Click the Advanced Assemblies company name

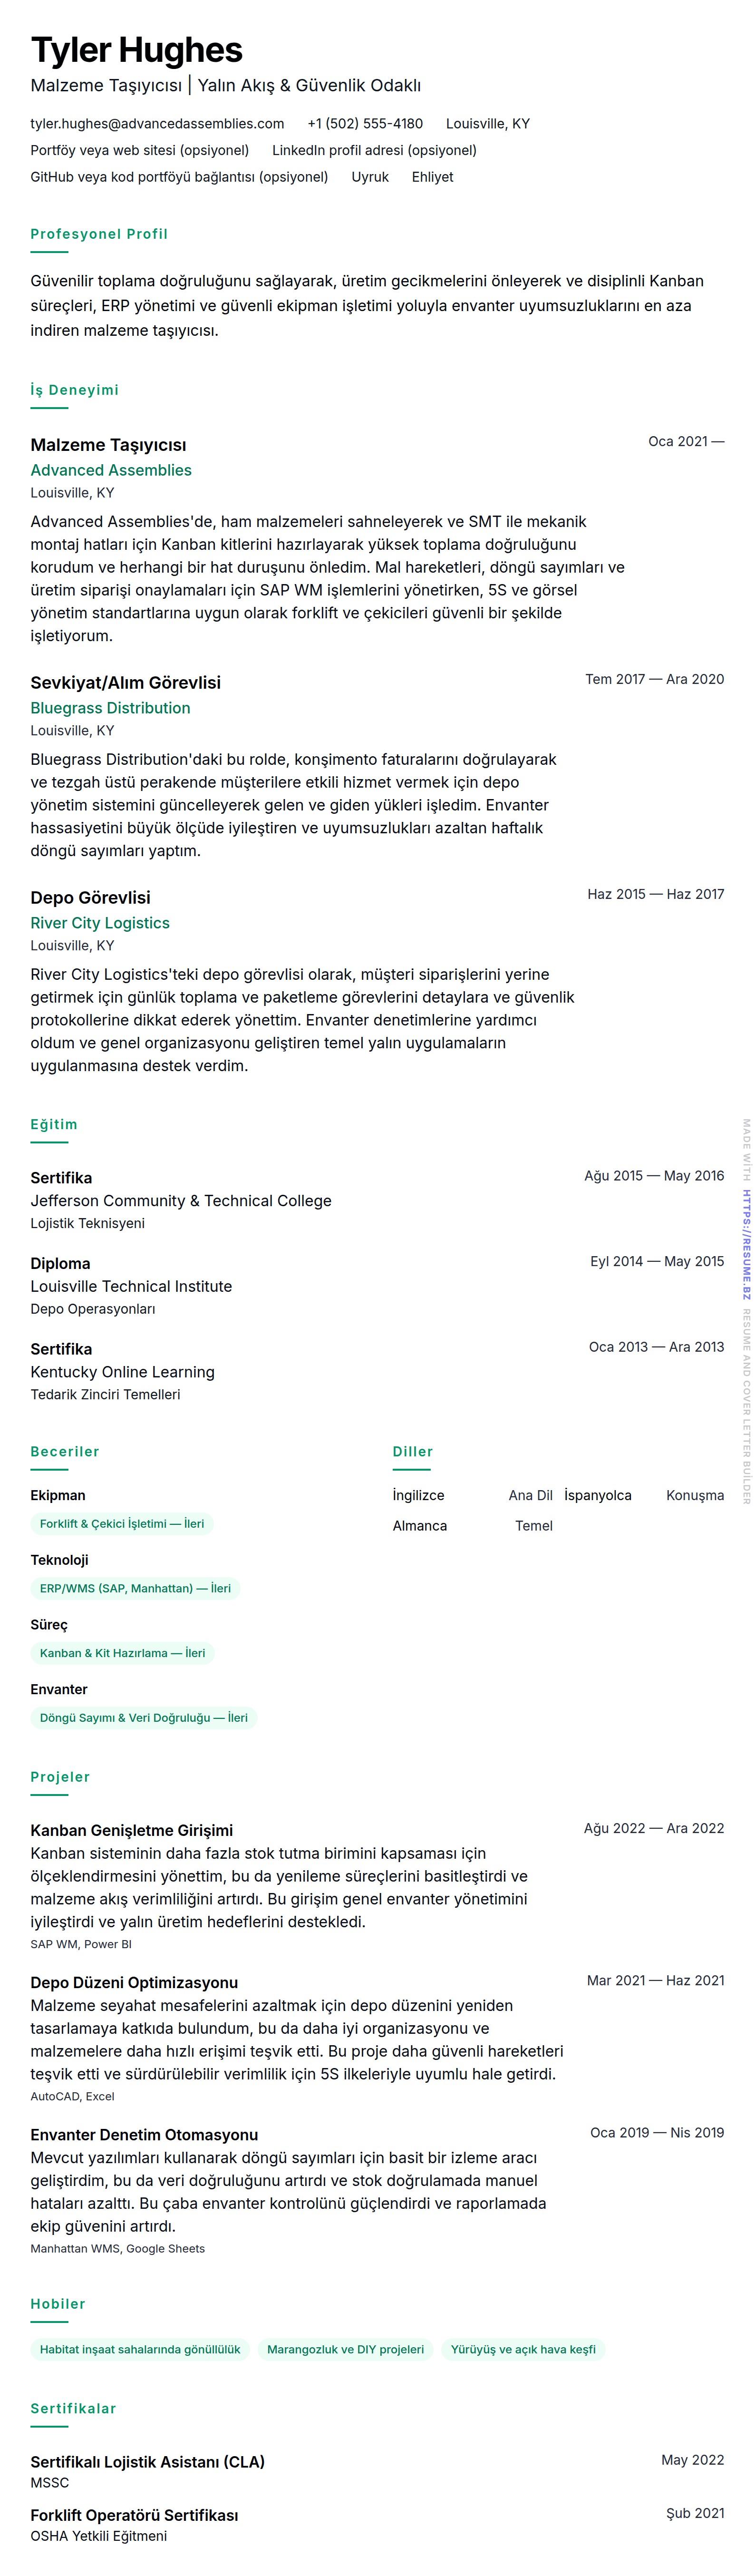[111, 470]
